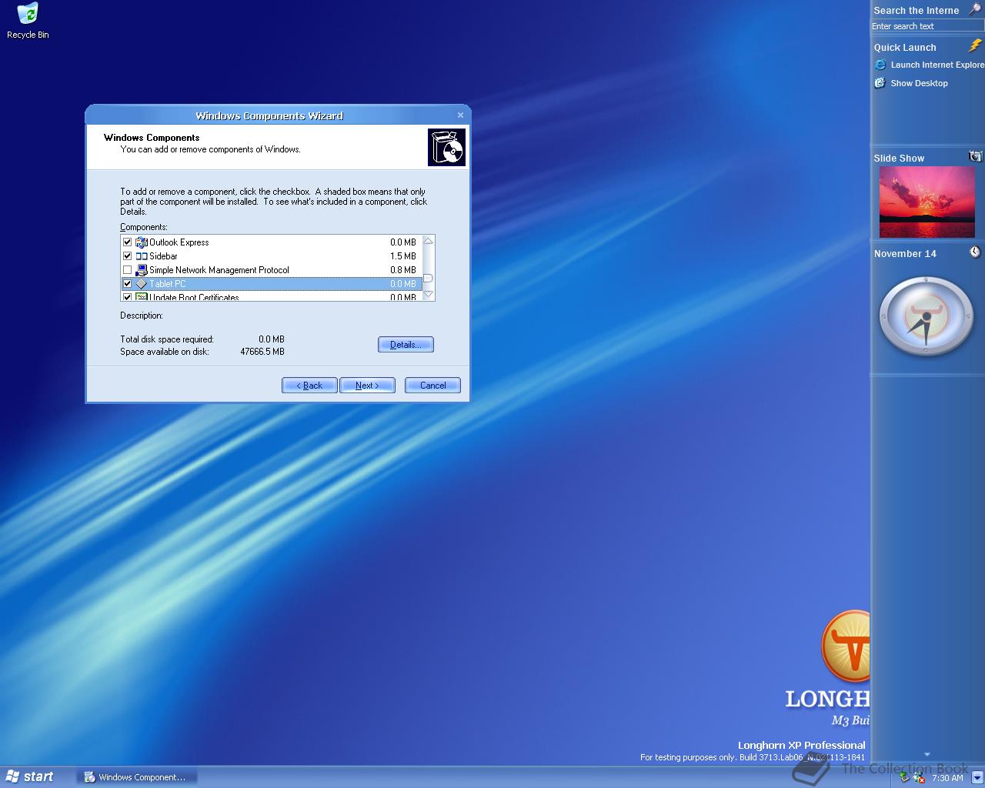Image resolution: width=985 pixels, height=788 pixels.
Task: Click the safely remove hardware tray icon
Action: (905, 777)
